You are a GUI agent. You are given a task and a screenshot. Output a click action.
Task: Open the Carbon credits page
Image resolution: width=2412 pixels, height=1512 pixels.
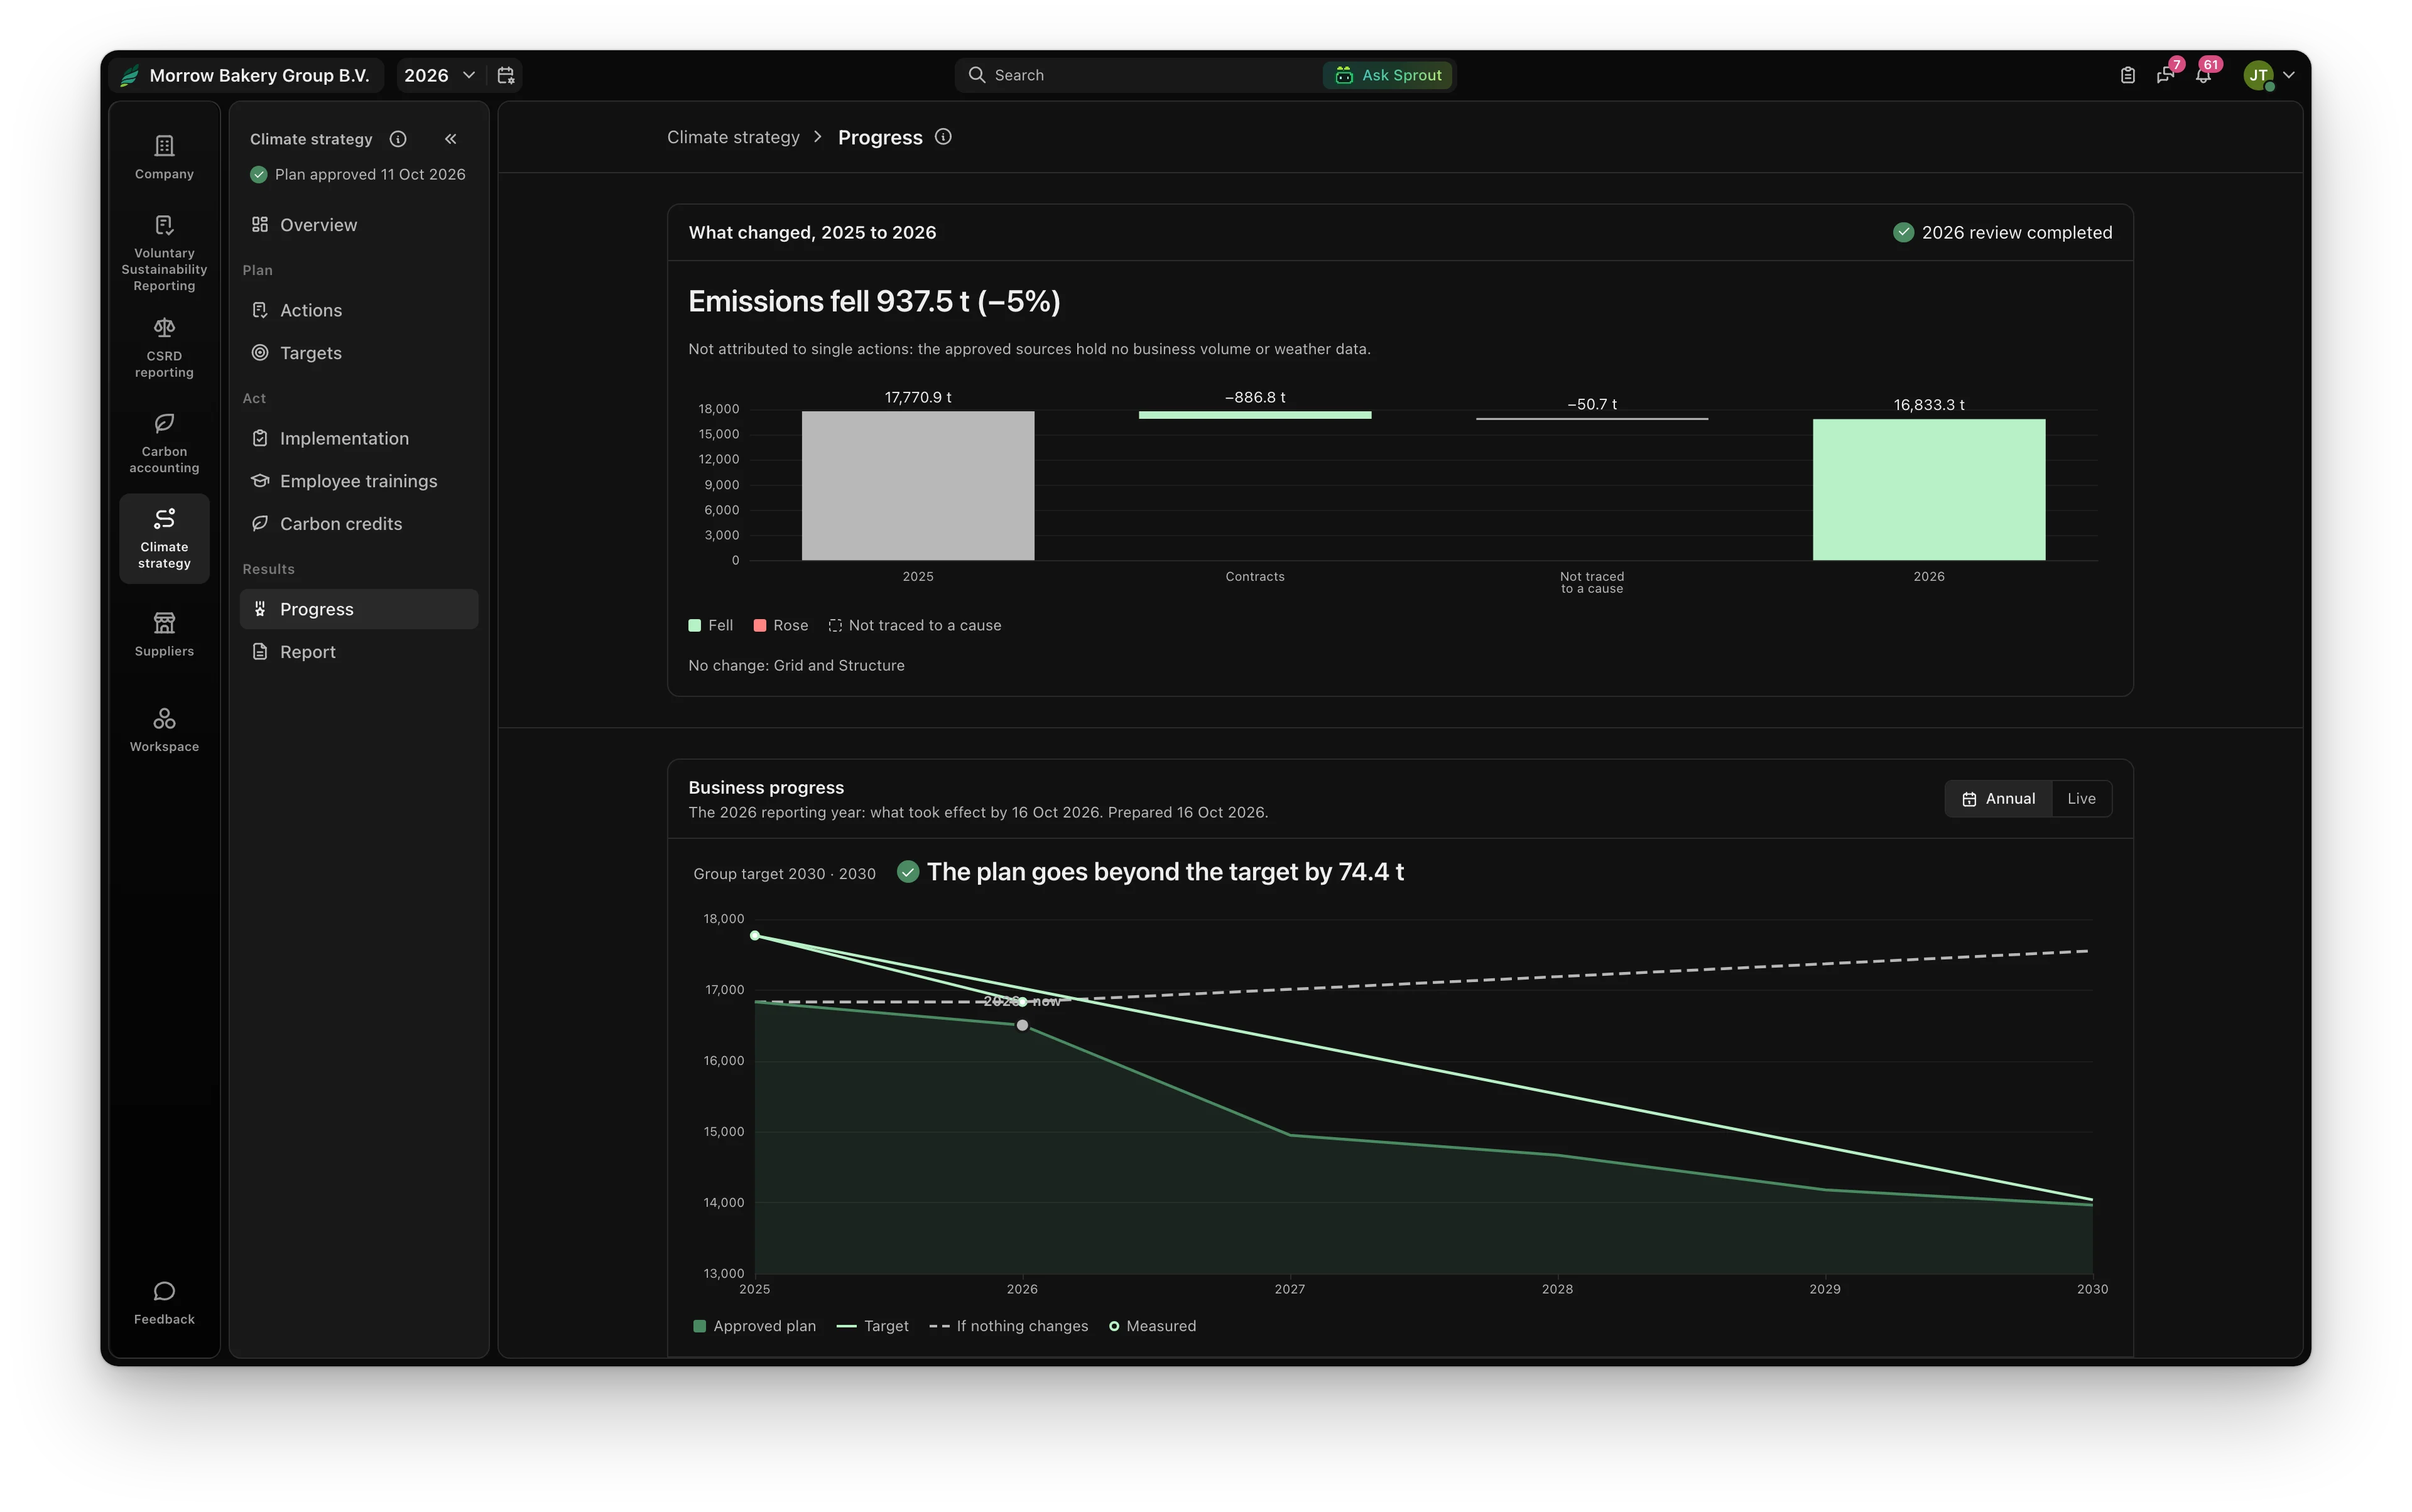[359, 524]
